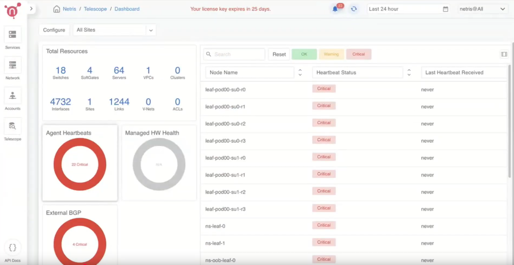Click node name ns-oob-leaf-0

click(x=220, y=260)
